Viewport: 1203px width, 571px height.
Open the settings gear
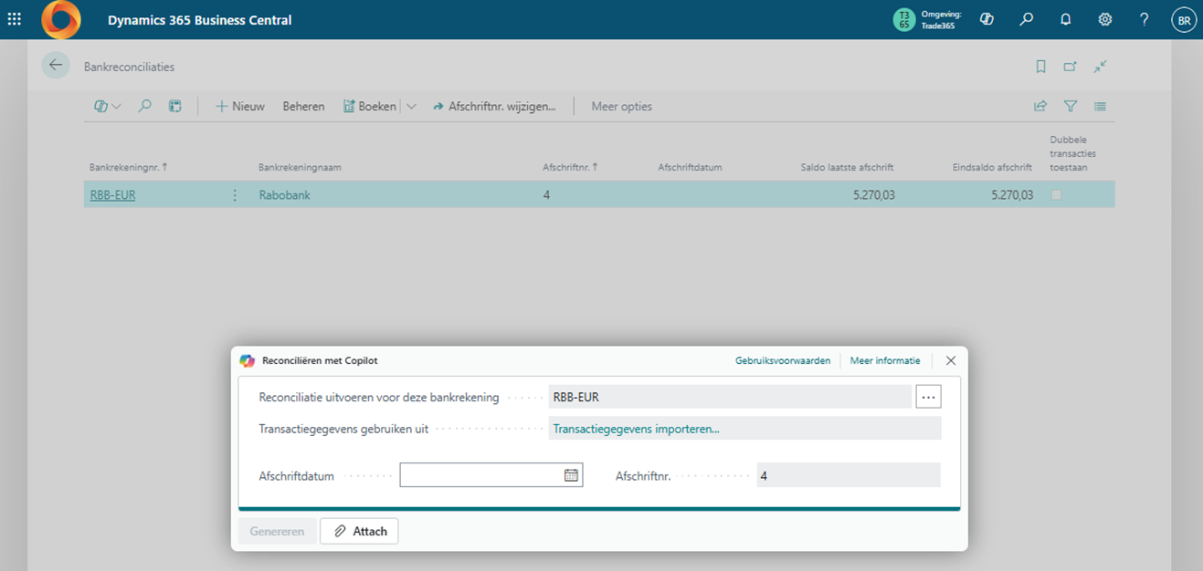[x=1104, y=19]
